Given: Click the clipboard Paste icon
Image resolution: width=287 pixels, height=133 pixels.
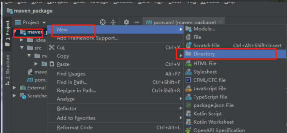Looking at the screenshot, I should tap(52, 64).
